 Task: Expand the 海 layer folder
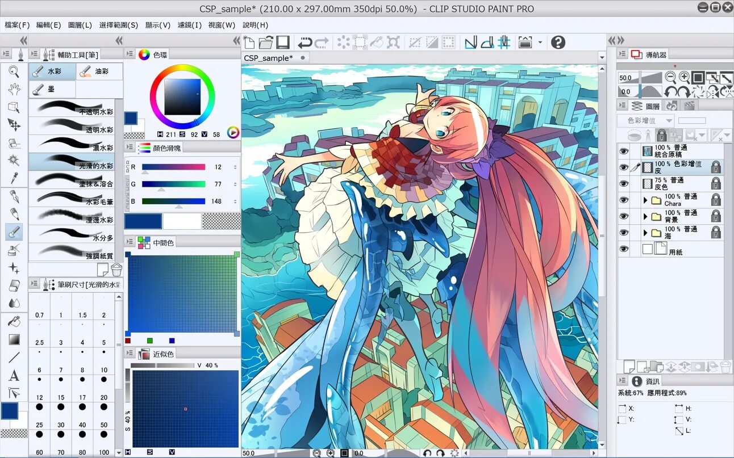(645, 233)
